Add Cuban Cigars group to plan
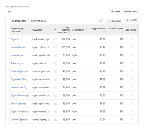This screenshot has height=128, width=148. (131, 71)
